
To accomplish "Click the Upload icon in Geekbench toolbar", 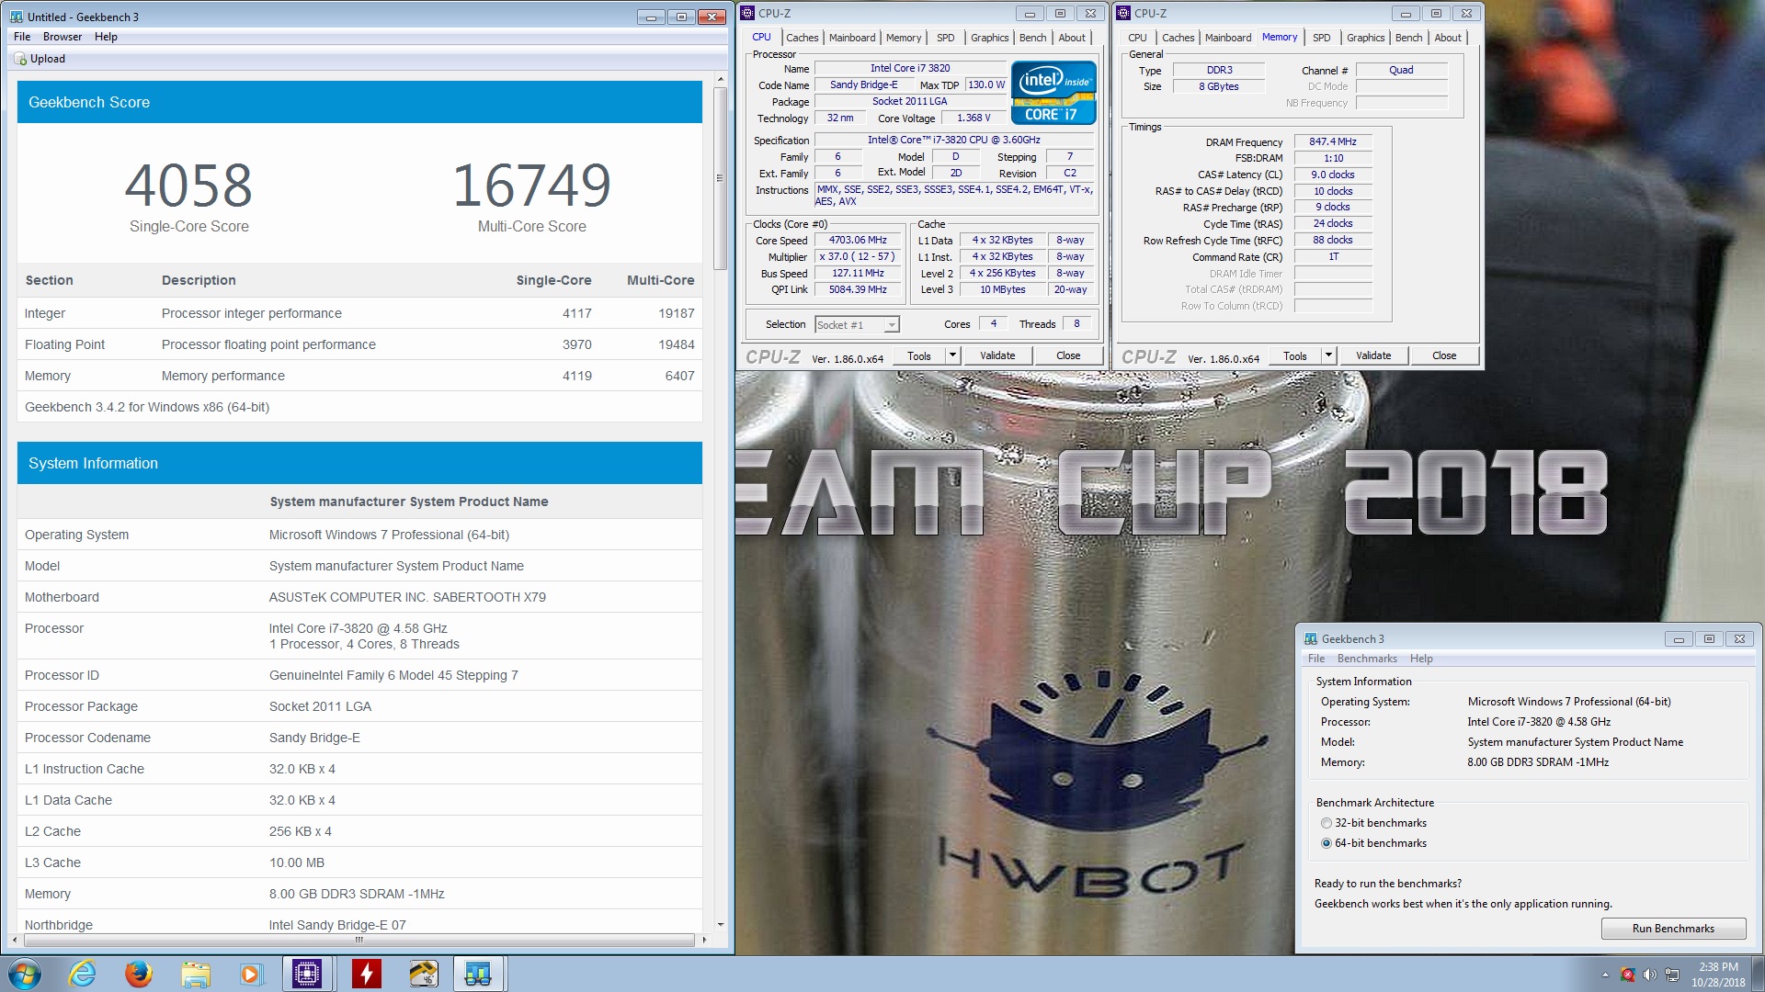I will coord(20,59).
